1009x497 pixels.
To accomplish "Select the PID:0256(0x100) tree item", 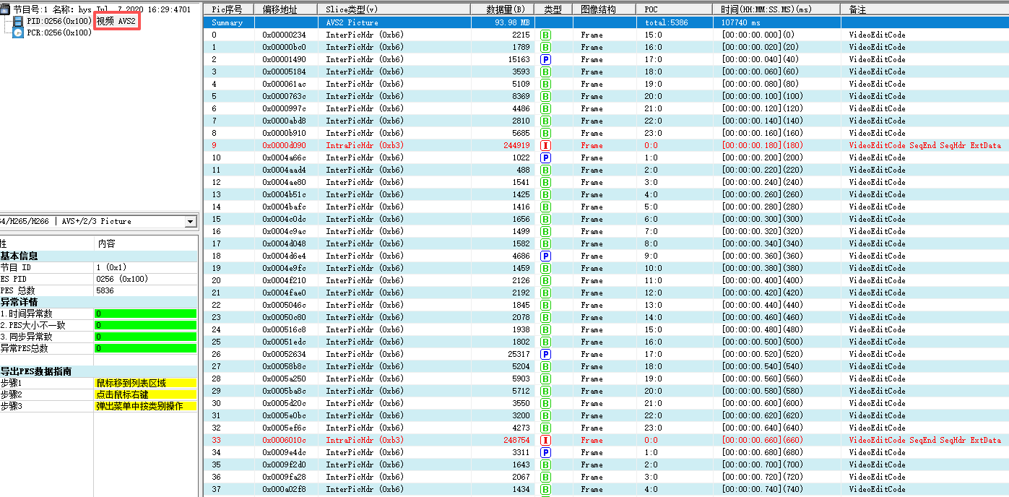I will click(x=59, y=21).
